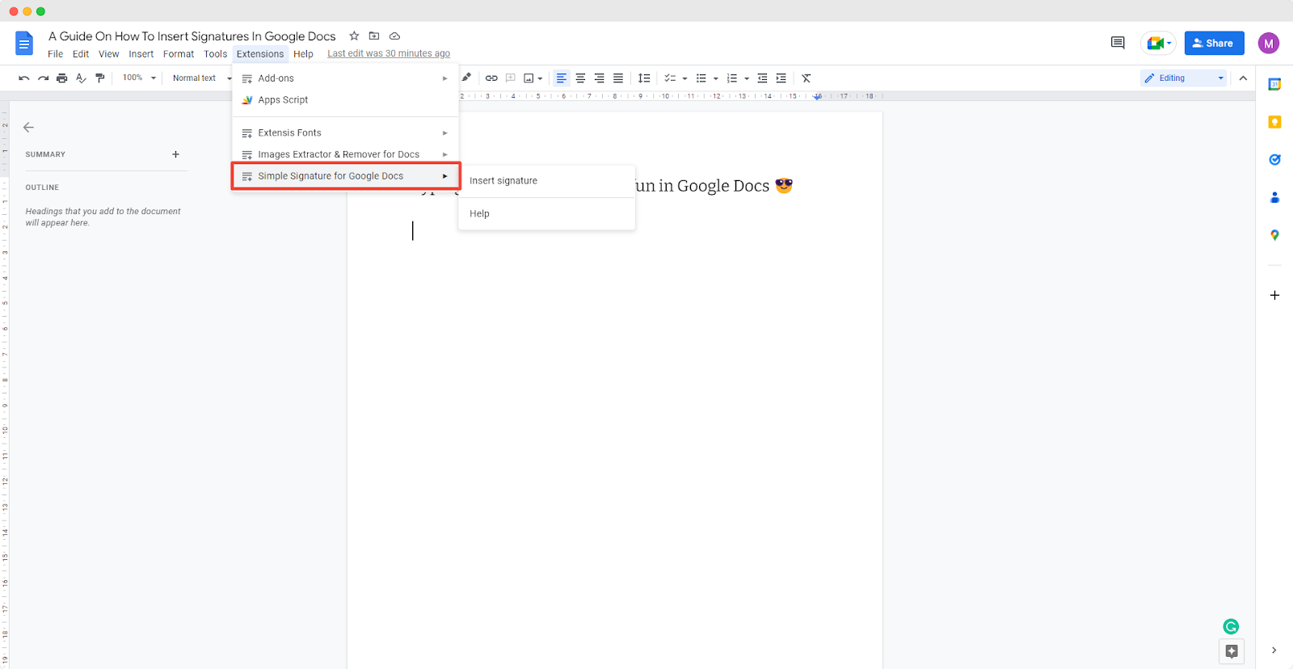1293x669 pixels.
Task: Align text left
Action: (x=562, y=78)
